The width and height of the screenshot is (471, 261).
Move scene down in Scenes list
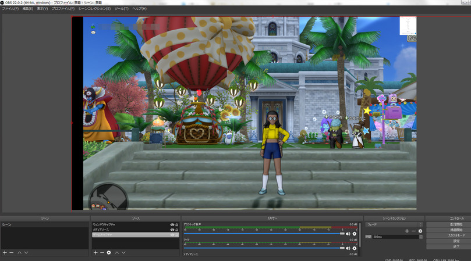(26, 253)
